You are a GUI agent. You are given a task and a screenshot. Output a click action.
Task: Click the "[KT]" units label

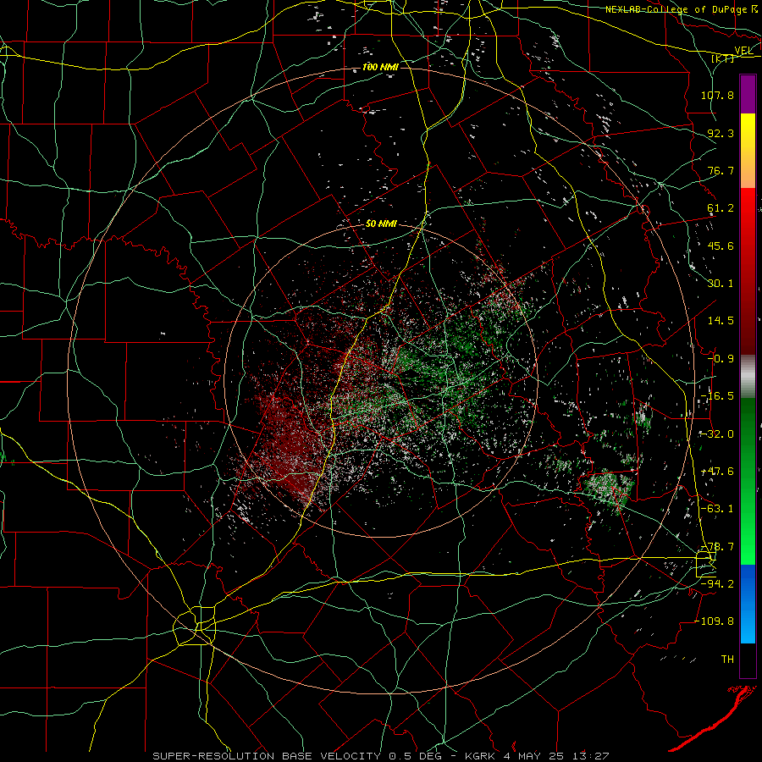pos(723,58)
